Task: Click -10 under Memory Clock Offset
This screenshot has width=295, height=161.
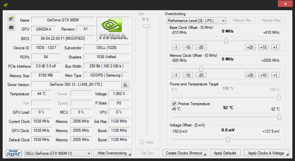Action: point(187,75)
